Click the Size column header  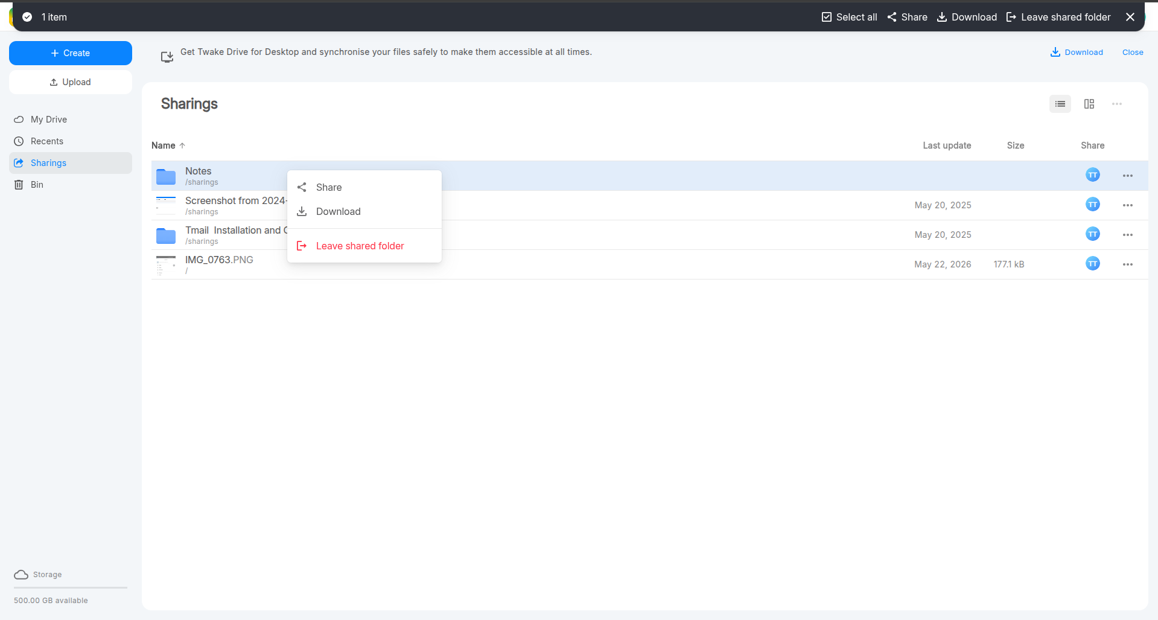tap(1016, 145)
